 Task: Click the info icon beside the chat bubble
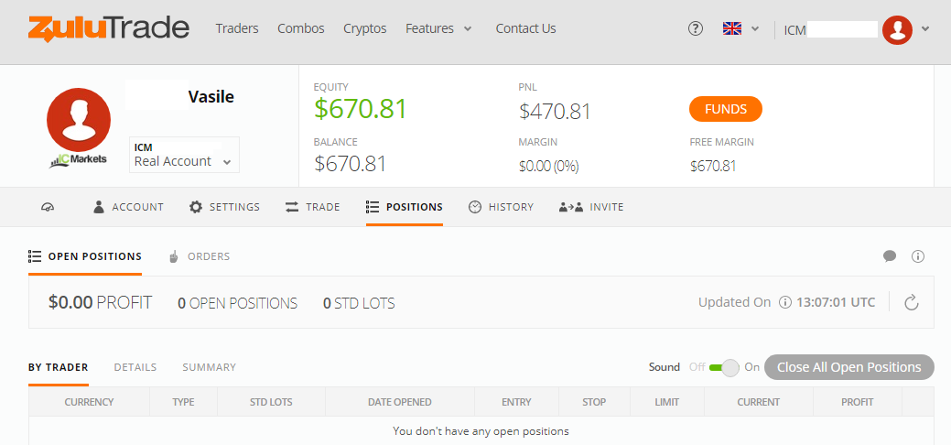pyautogui.click(x=918, y=256)
